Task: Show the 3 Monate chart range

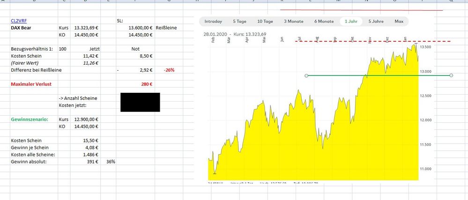Action: [293, 21]
